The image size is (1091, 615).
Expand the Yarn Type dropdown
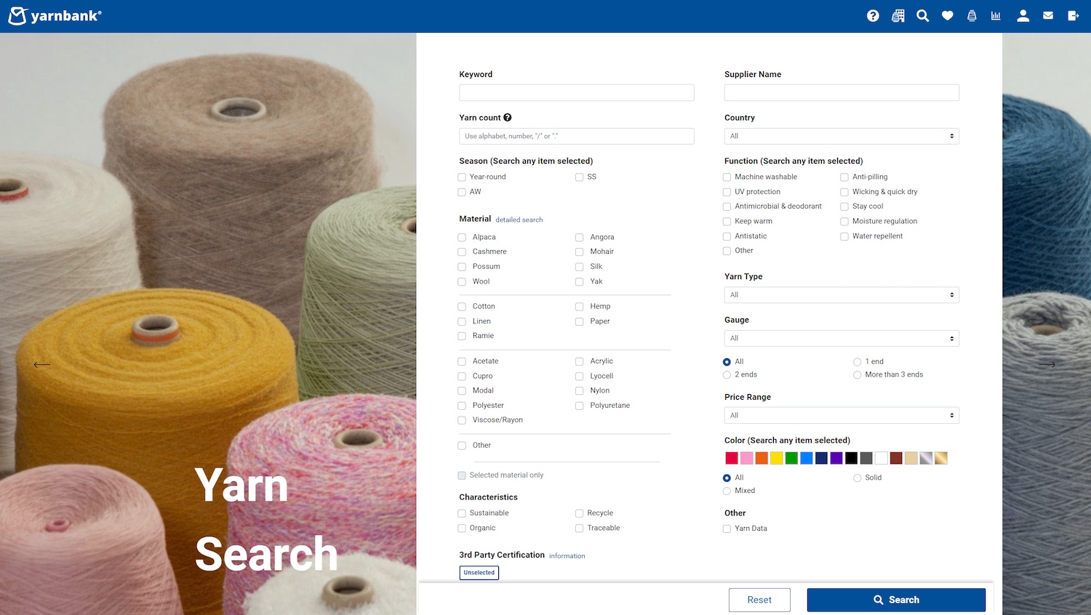tap(842, 295)
